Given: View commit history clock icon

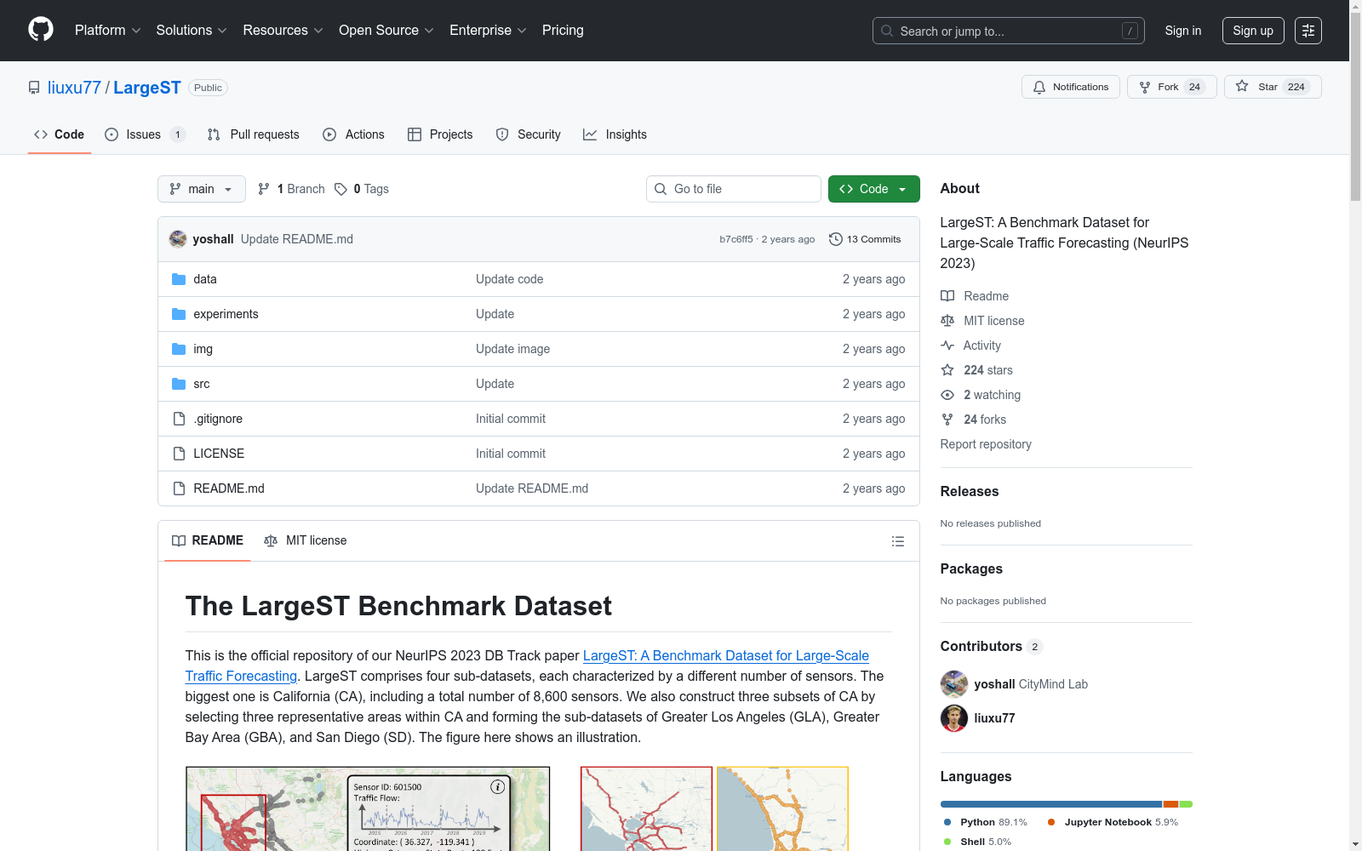Looking at the screenshot, I should pos(836,239).
